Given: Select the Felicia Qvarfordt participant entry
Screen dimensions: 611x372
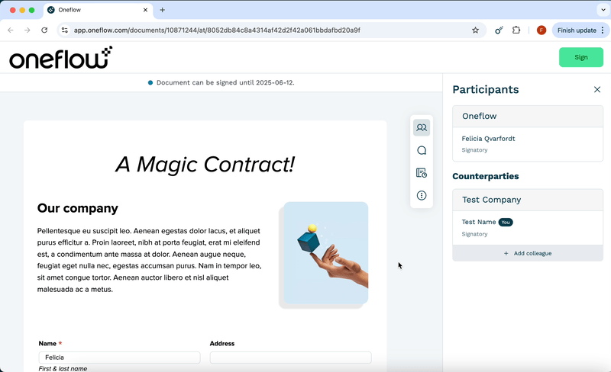Looking at the screenshot, I should (528, 144).
